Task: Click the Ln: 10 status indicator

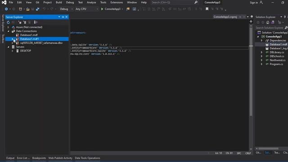Action: coord(218,153)
